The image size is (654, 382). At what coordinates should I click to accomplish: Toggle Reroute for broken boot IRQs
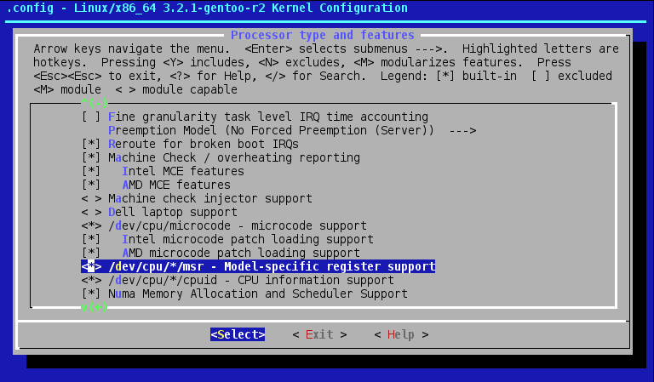click(x=190, y=144)
